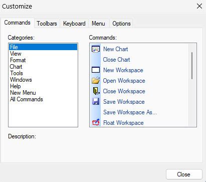Switch to the Menu tab
Viewport: 206px width, 182px height.
click(x=98, y=24)
